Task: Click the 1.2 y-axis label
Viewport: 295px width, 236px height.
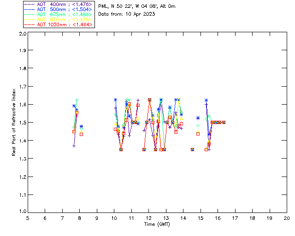Action: click(x=23, y=177)
